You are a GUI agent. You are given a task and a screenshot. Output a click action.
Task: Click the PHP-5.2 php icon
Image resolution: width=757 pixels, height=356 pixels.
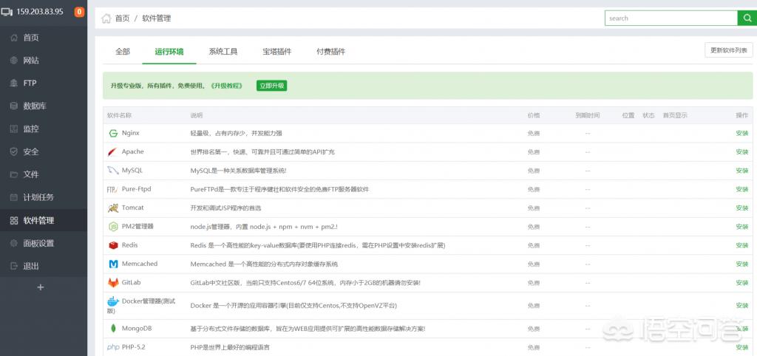point(113,347)
